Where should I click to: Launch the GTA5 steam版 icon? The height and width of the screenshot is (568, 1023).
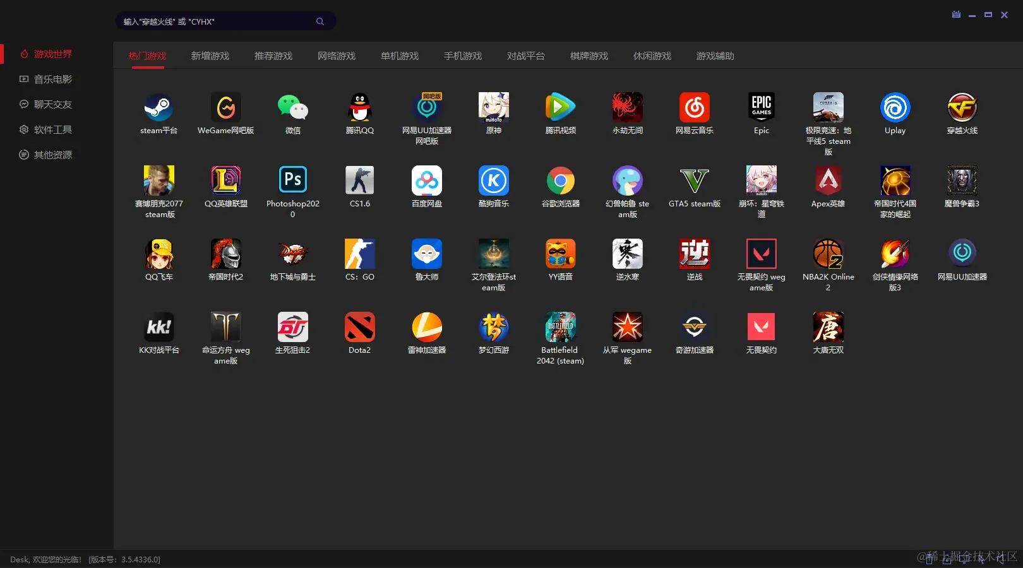click(x=694, y=181)
